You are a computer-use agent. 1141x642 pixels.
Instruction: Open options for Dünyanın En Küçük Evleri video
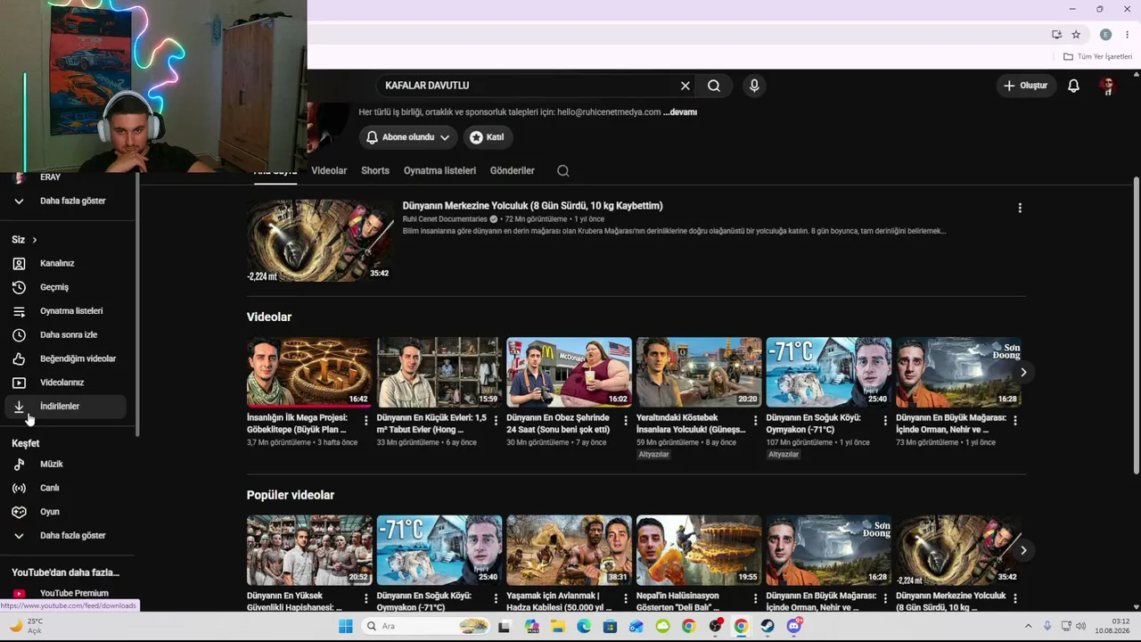[x=496, y=421]
